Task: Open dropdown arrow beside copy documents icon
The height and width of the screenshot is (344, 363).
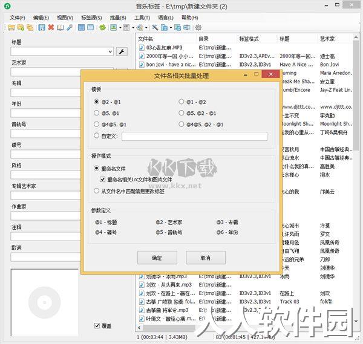Action: (x=171, y=28)
